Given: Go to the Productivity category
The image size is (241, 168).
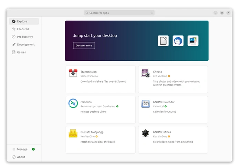Looking at the screenshot, I should click(x=24, y=37).
